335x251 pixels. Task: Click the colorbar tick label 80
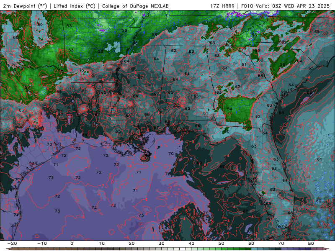coord(311,243)
